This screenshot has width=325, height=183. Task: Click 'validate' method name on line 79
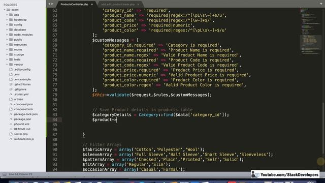coord(119,95)
